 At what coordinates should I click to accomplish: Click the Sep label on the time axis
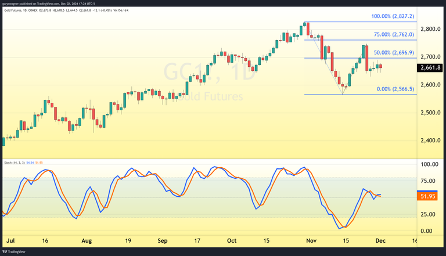coord(163,239)
